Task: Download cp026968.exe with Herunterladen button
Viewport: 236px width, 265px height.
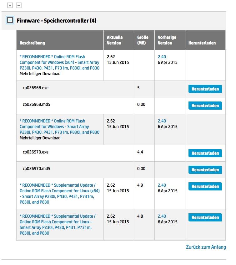Action: 205,89
